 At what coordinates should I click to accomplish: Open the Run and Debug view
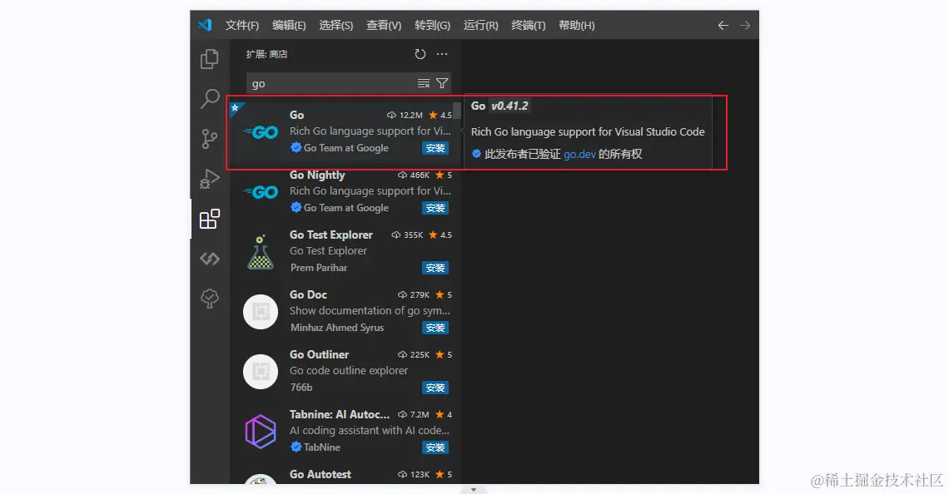point(210,179)
